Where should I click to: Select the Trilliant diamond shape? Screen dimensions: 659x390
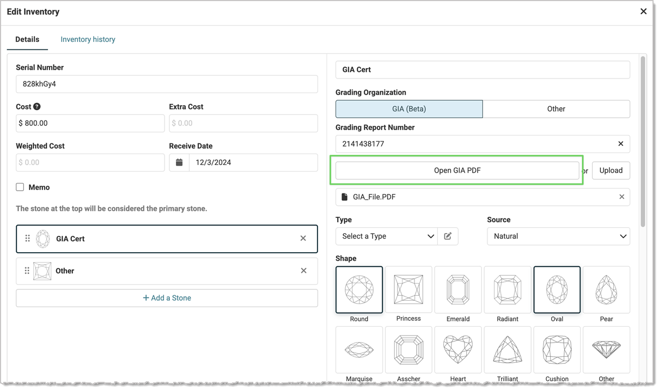(x=508, y=350)
